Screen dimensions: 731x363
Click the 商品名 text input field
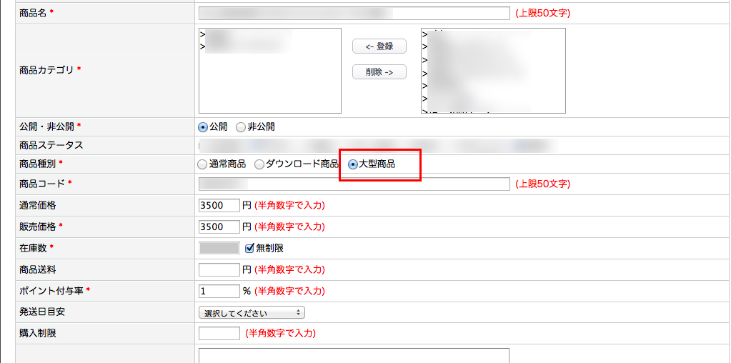(x=353, y=13)
